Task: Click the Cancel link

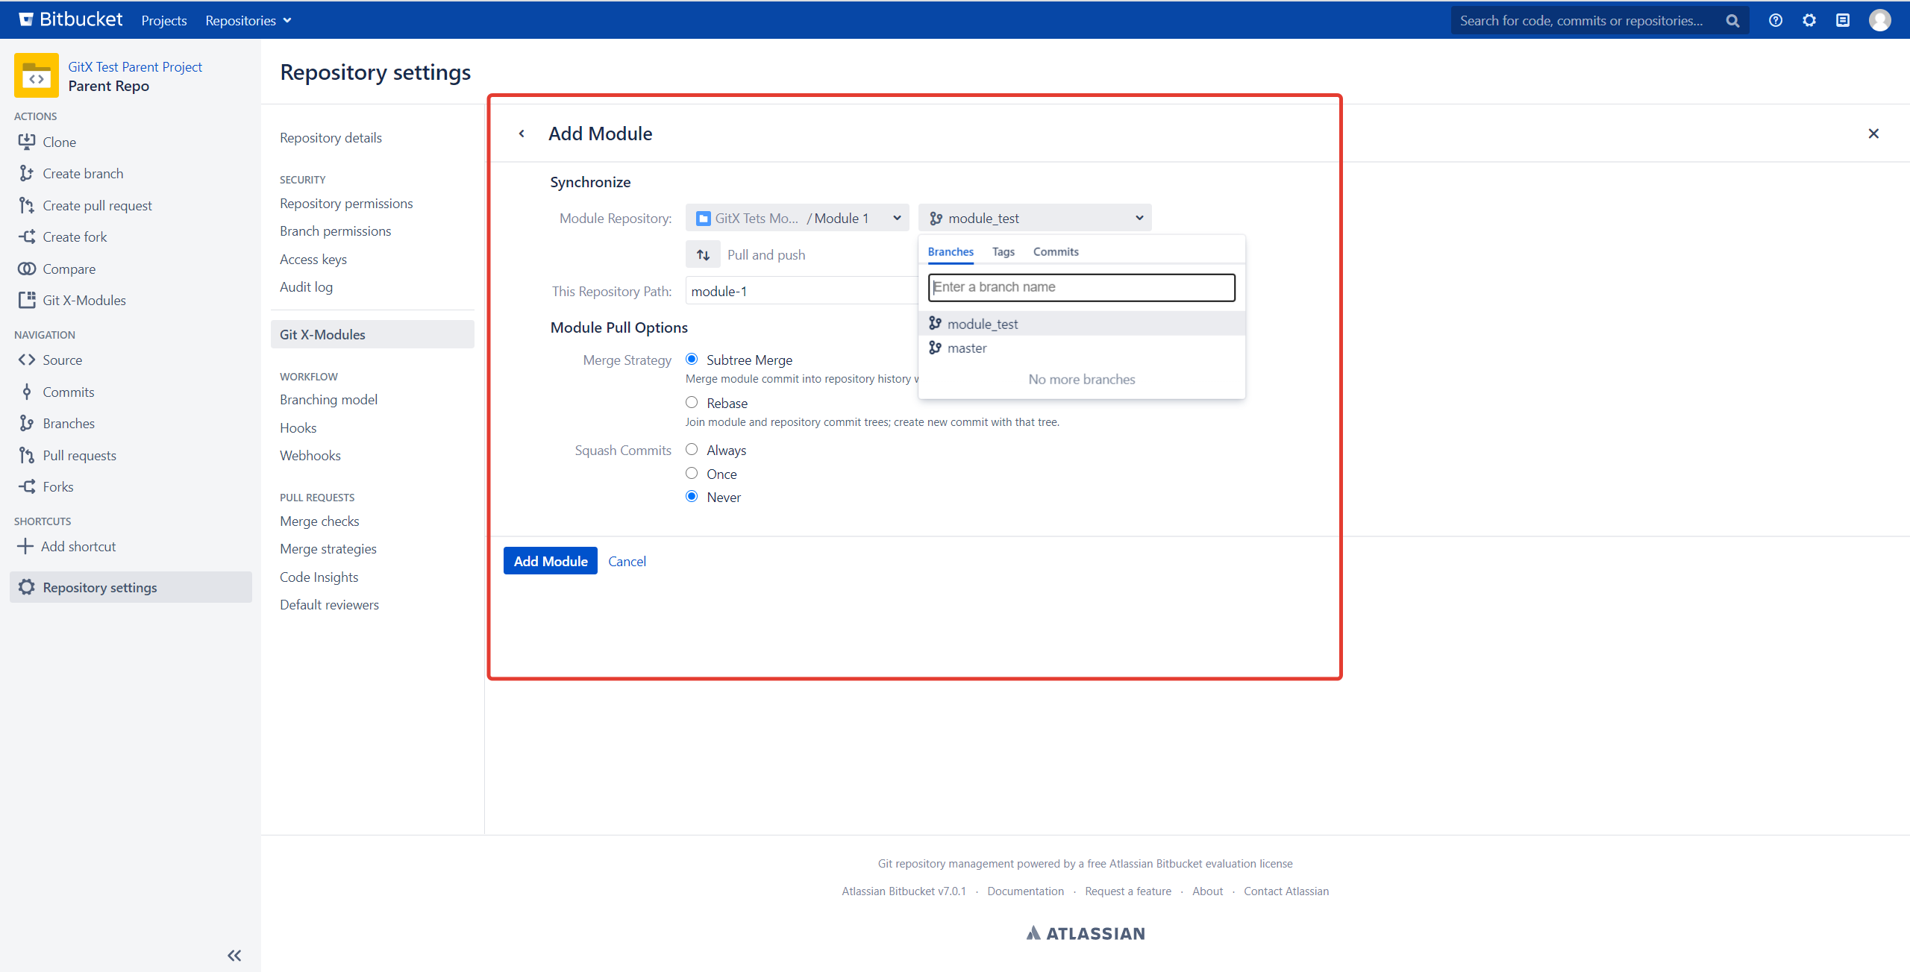Action: tap(627, 561)
